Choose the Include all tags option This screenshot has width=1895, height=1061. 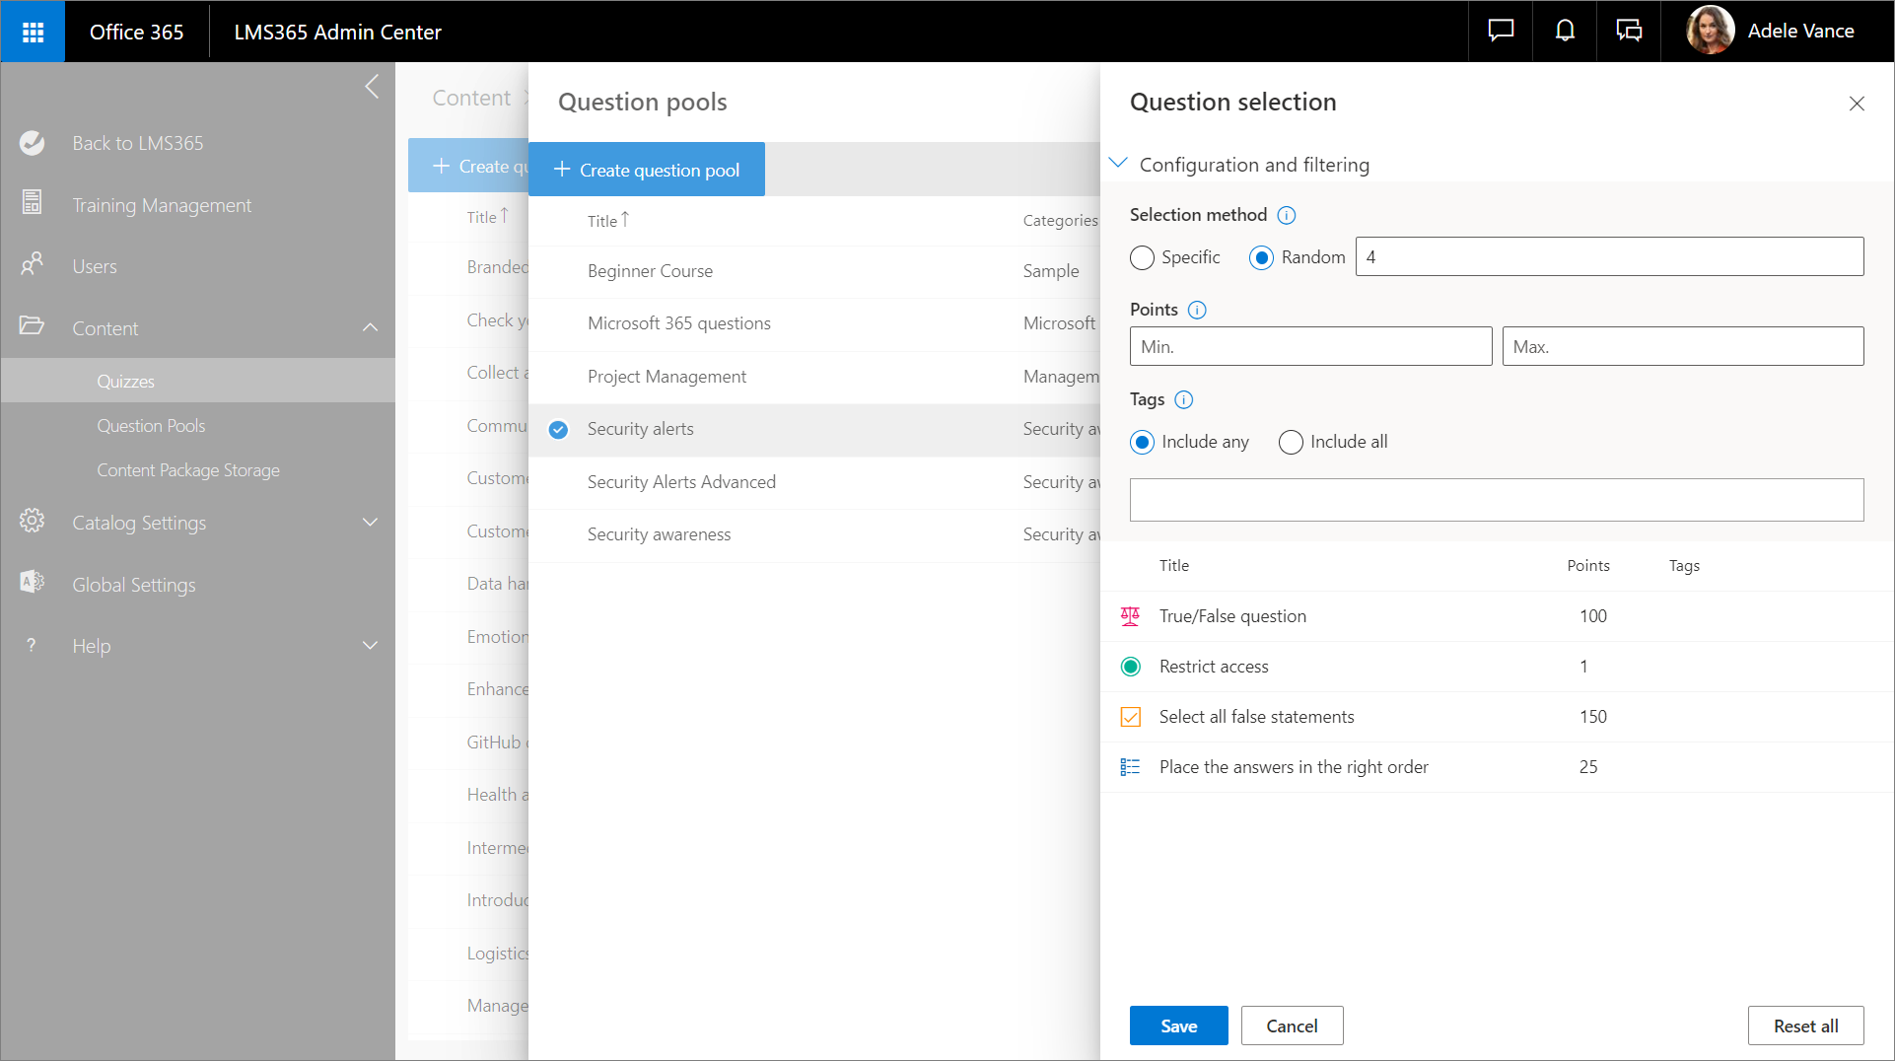[x=1291, y=442]
